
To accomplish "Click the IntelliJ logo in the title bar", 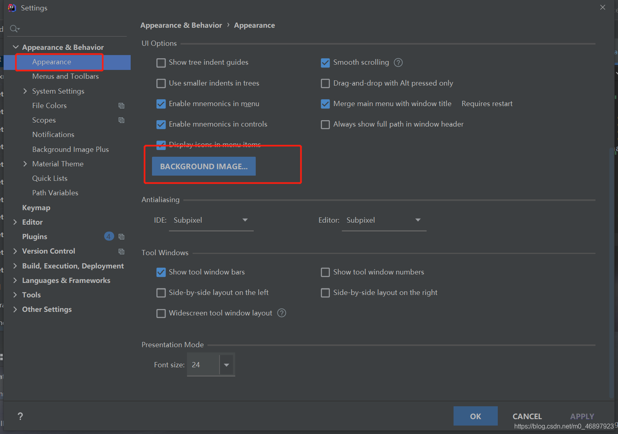I will point(12,8).
